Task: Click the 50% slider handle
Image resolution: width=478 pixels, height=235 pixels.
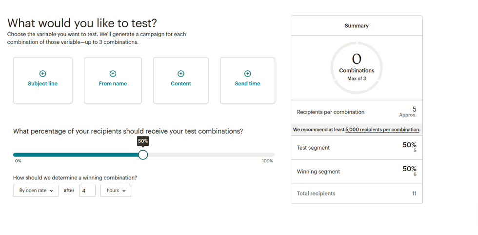Action: coord(143,155)
